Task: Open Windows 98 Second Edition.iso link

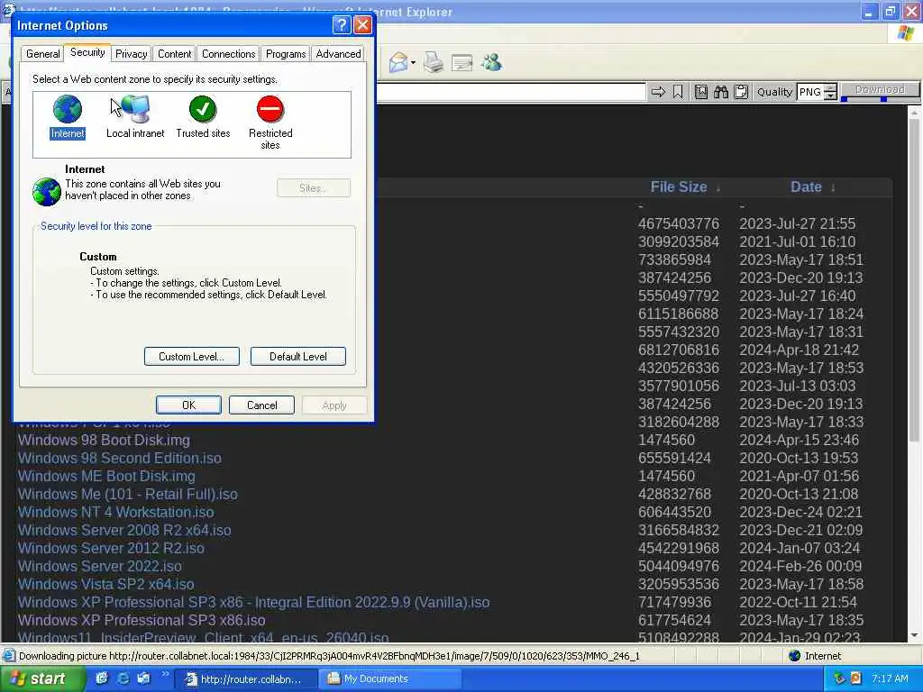Action: click(x=120, y=458)
